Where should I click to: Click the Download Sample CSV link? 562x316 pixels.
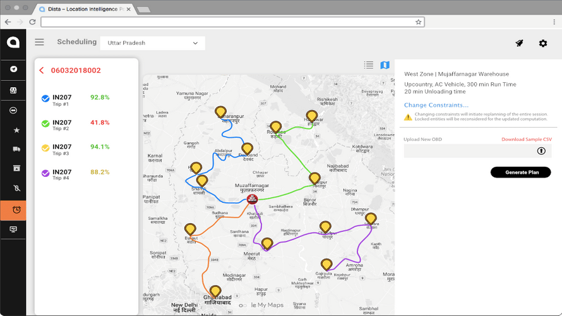pos(526,139)
